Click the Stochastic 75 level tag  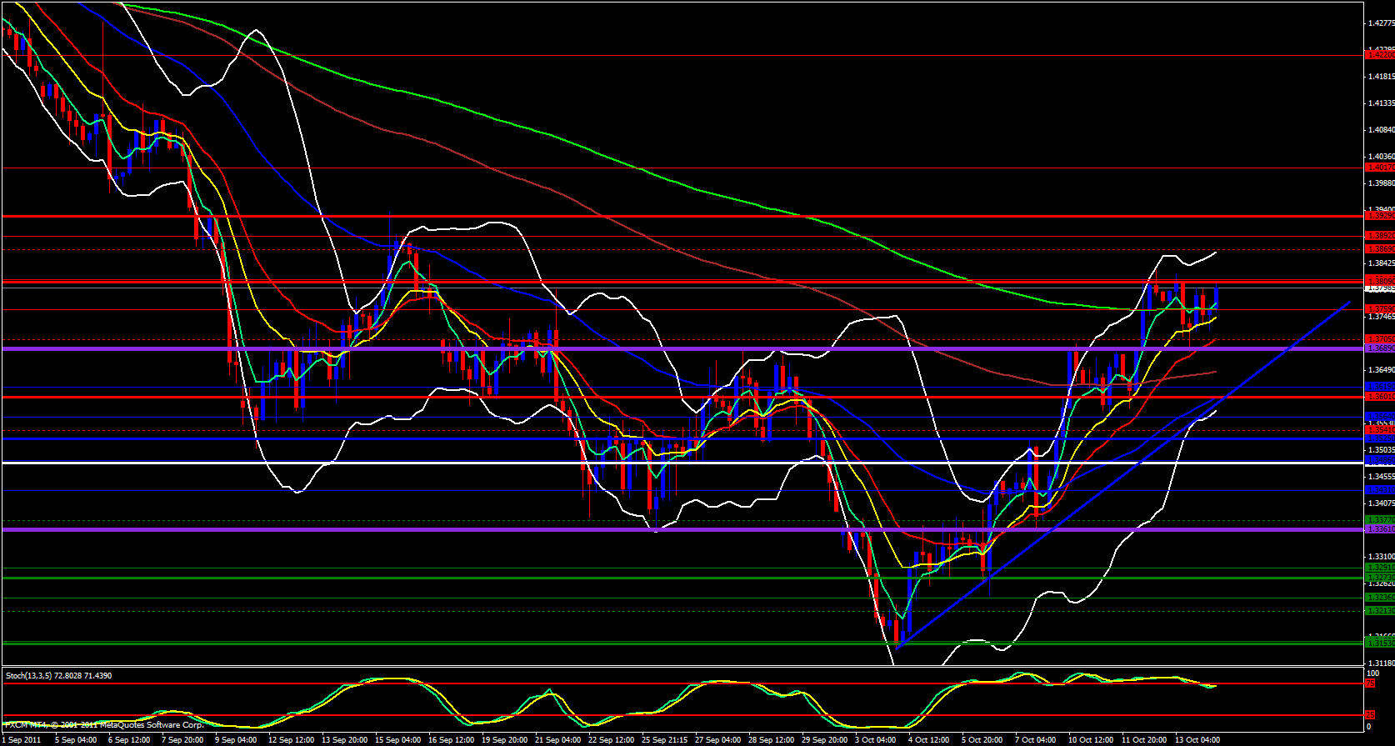click(1371, 683)
